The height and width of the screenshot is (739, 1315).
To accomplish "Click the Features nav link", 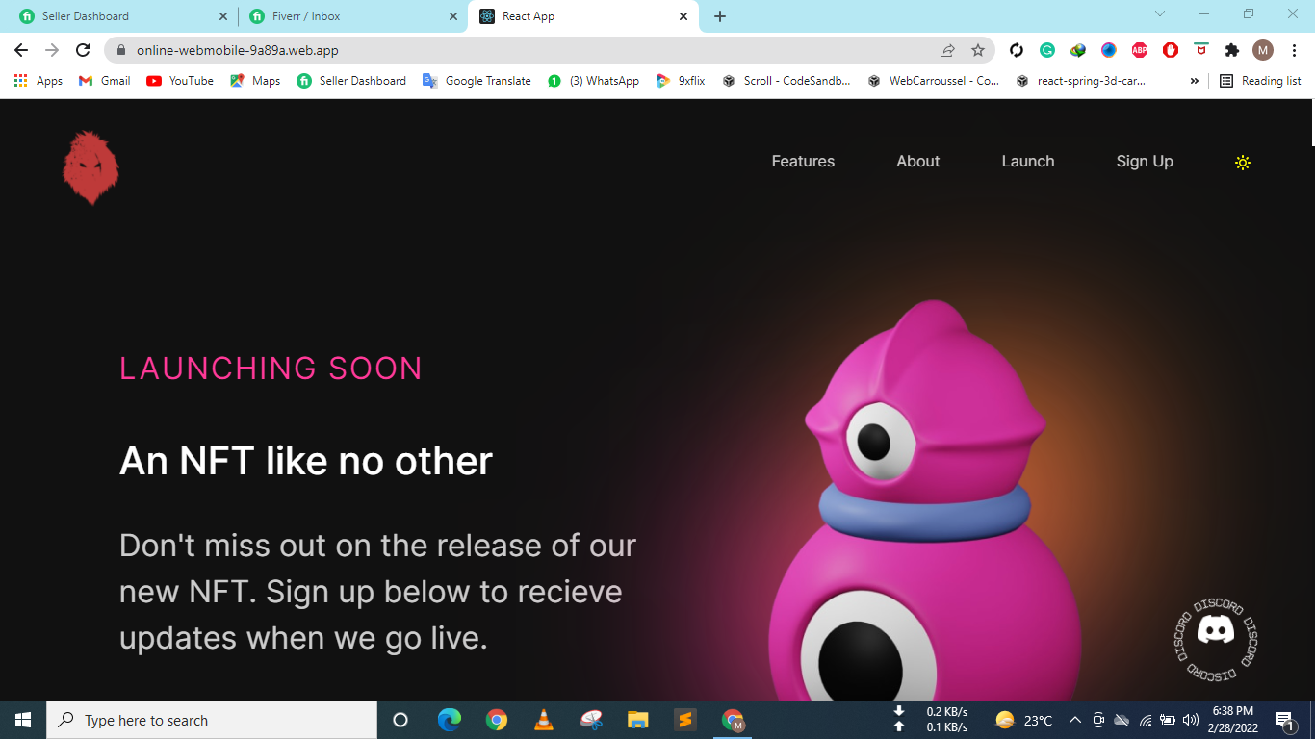I will click(803, 162).
